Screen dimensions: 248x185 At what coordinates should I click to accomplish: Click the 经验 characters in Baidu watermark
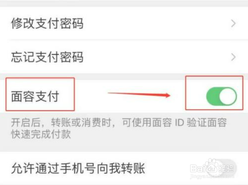pyautogui.click(x=226, y=168)
